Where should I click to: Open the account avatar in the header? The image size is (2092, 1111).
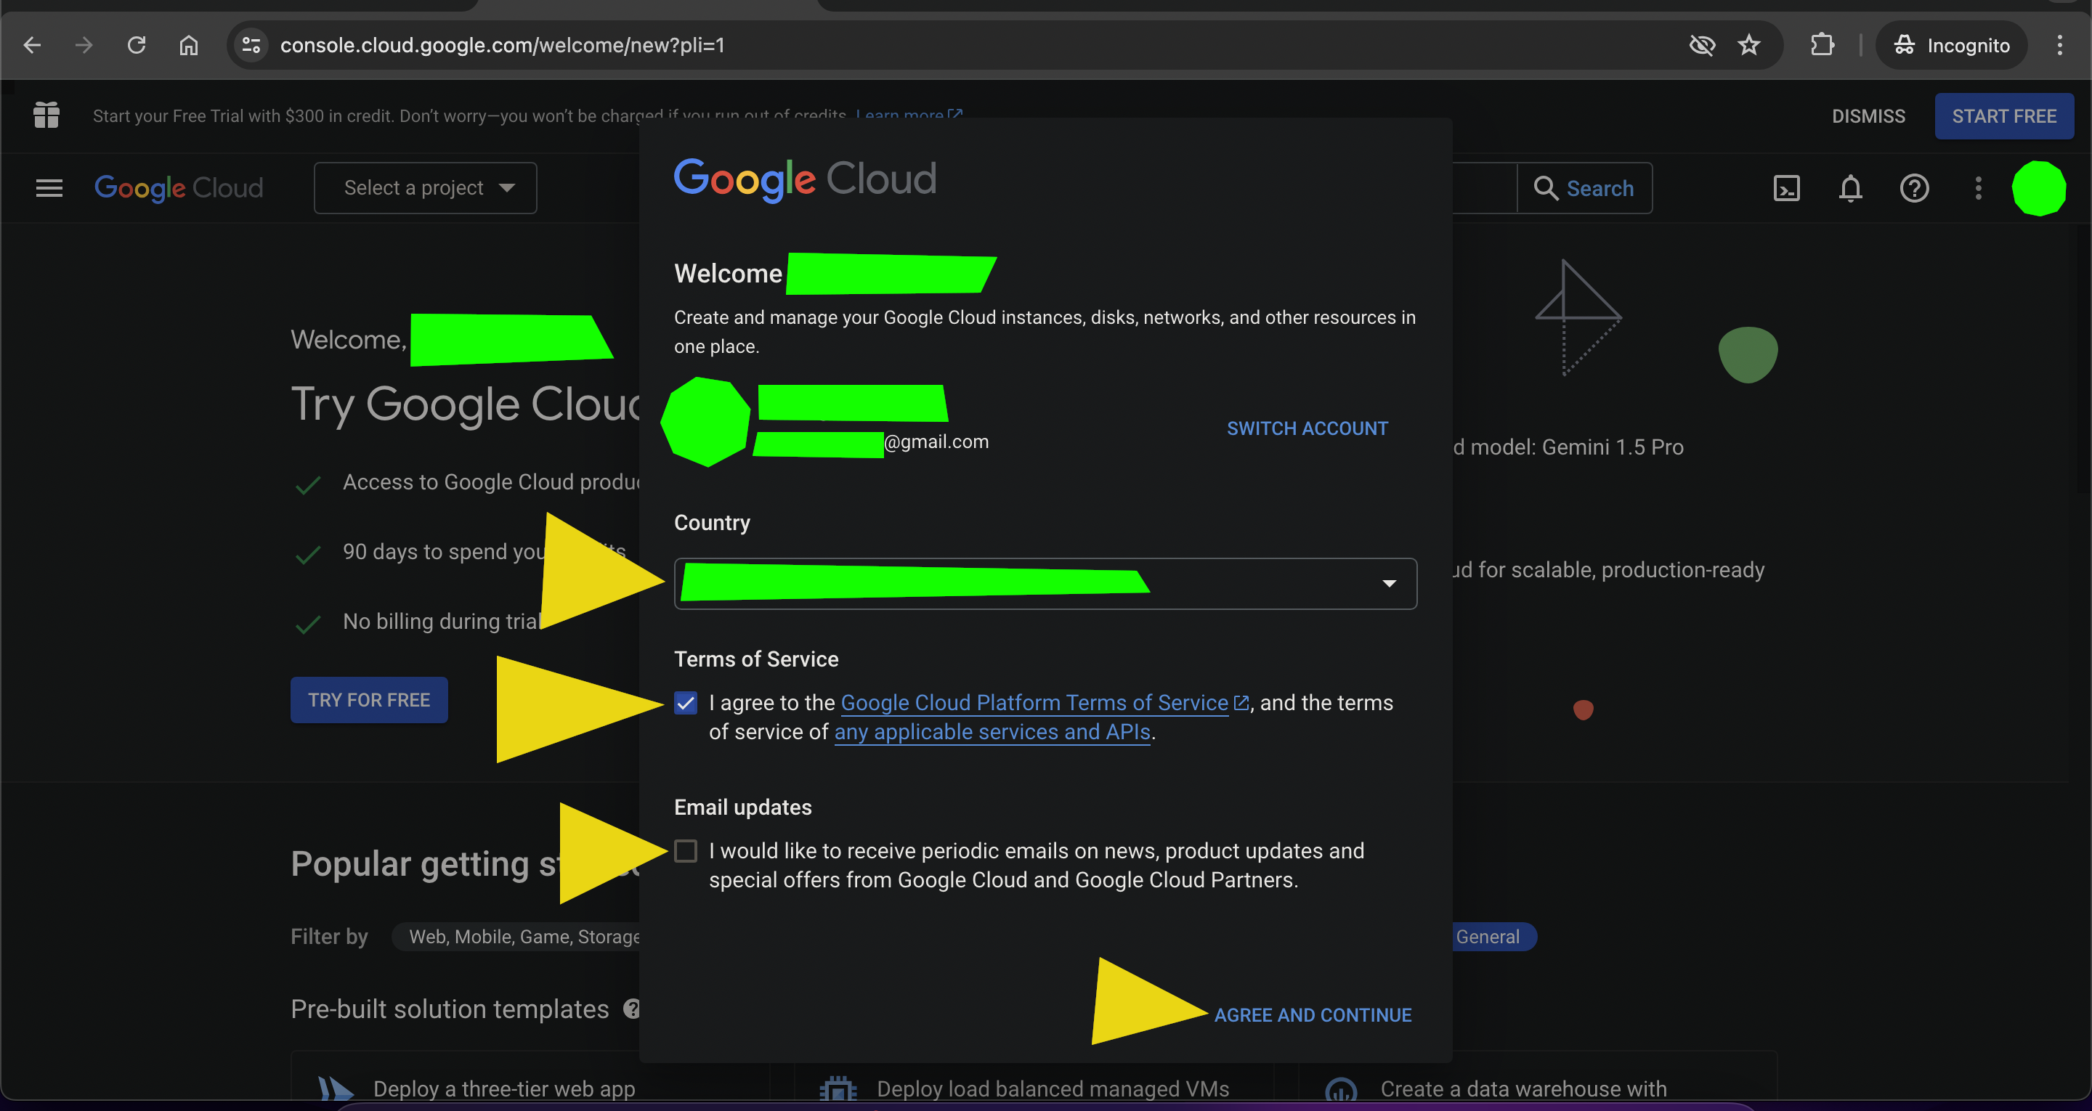point(2038,188)
